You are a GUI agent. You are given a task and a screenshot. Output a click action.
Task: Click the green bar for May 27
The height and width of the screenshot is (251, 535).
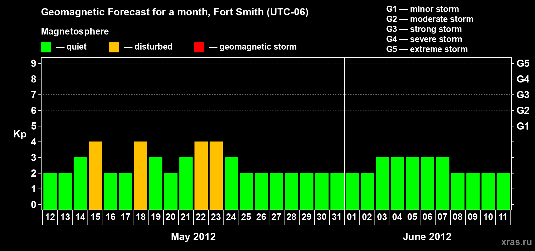277,191
